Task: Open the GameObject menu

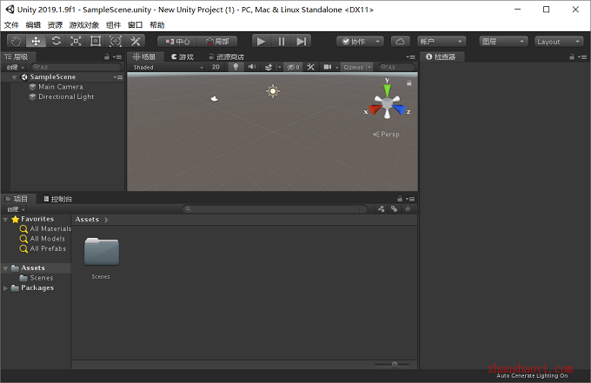Action: pos(84,25)
